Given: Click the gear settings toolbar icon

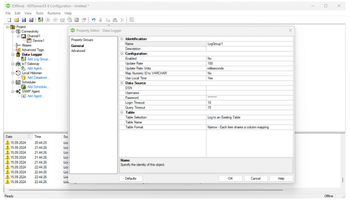Looking at the screenshot, I should (77, 20).
